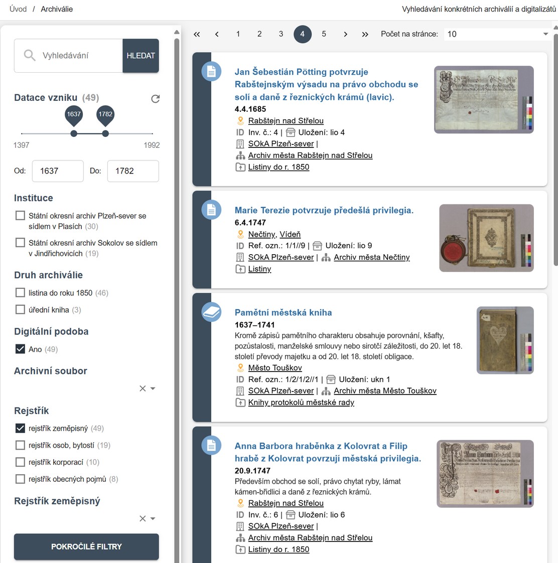Enable the rejstřík osob, bytostí checkbox
The height and width of the screenshot is (563, 558).
click(20, 445)
